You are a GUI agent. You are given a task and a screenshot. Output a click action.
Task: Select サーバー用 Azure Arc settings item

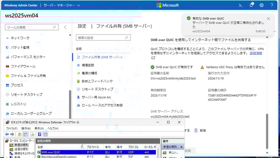(x=94, y=97)
